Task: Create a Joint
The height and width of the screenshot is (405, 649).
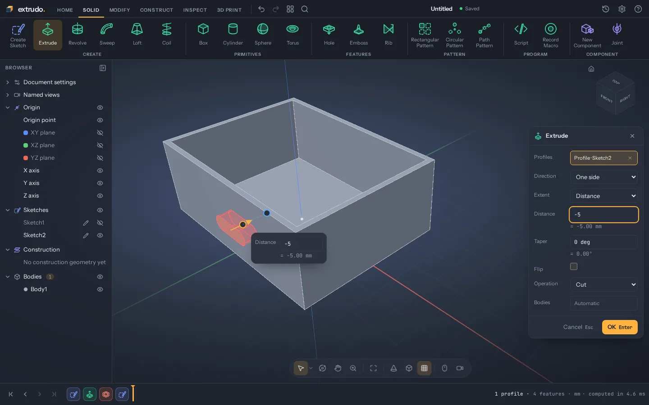Action: [x=617, y=35]
